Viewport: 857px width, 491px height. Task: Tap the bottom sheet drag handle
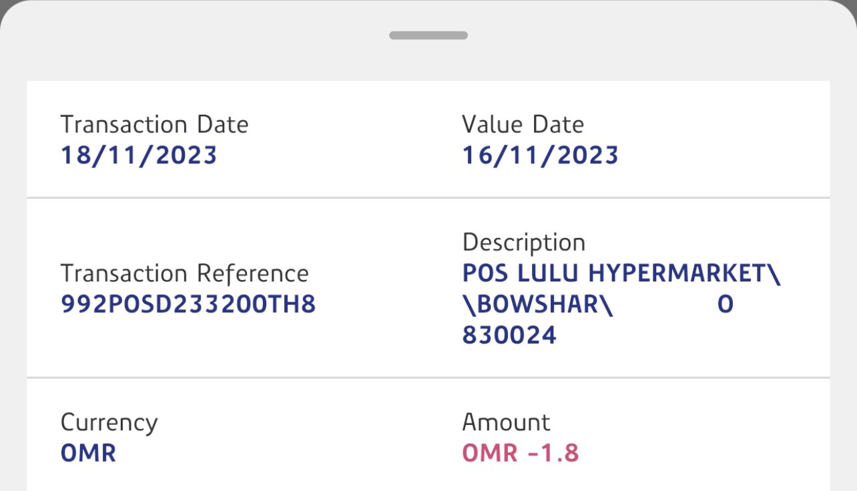click(x=428, y=35)
